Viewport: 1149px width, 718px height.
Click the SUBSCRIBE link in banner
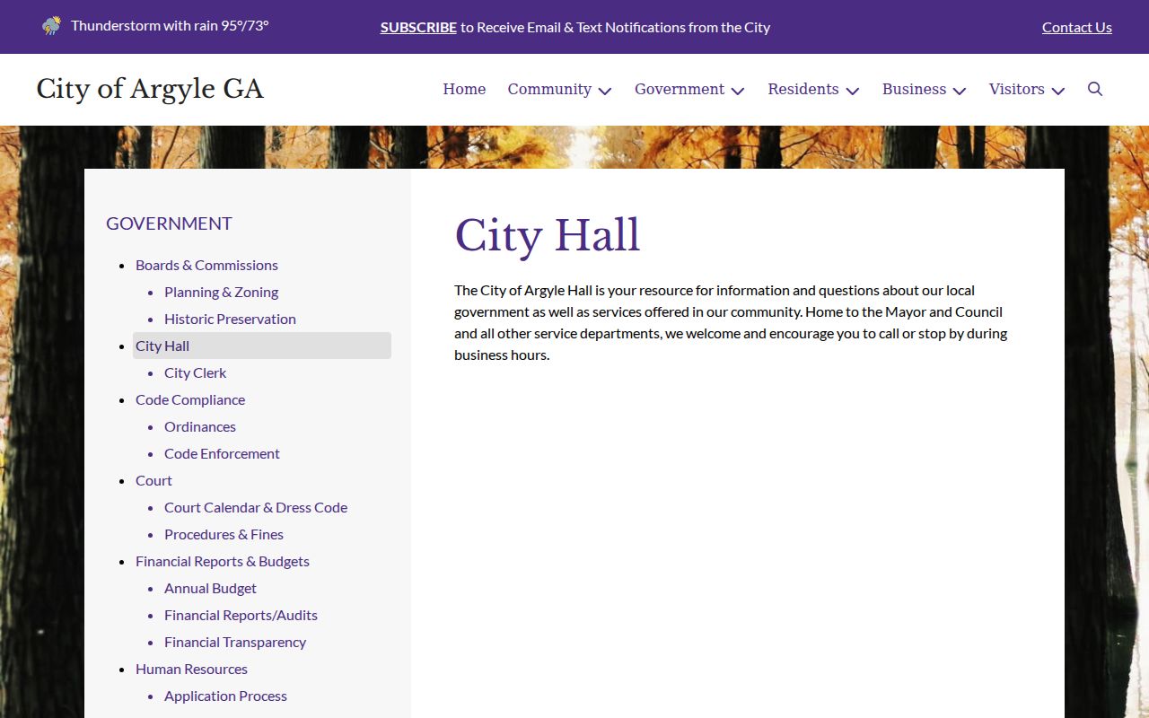coord(418,27)
